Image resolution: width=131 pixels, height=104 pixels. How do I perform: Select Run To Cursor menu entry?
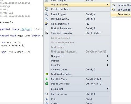[x=77, y=94]
